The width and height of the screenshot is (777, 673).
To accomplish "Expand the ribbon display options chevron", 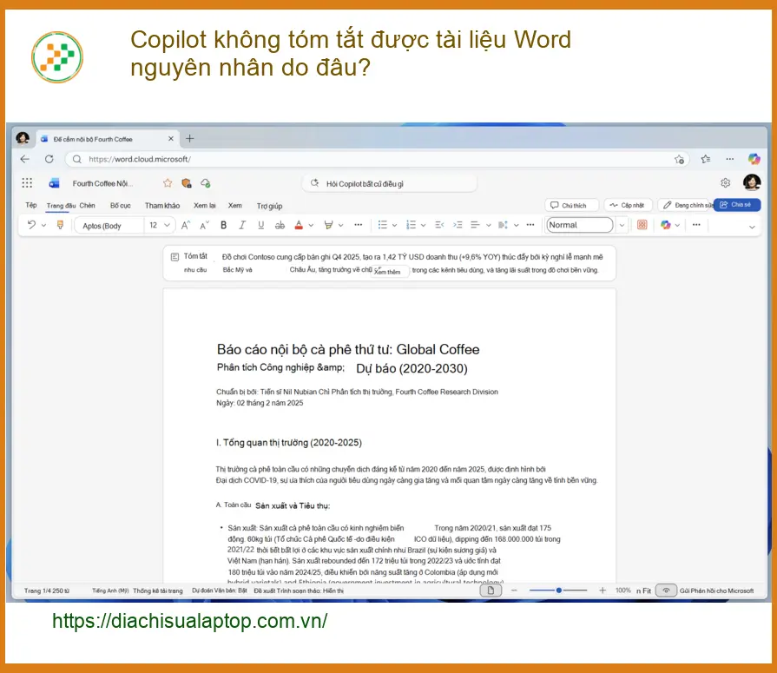I will (x=752, y=227).
